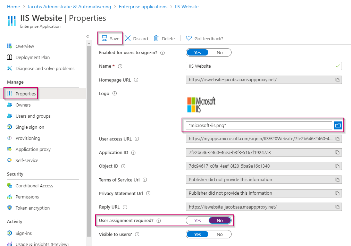Go to Conditional Access
This screenshot has width=351, height=246.
pyautogui.click(x=34, y=186)
